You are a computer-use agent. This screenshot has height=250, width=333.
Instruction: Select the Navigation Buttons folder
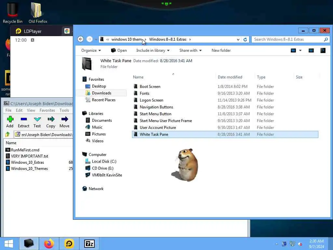[156, 107]
